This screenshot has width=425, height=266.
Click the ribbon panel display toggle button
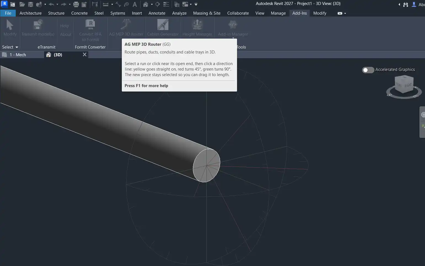(340, 13)
